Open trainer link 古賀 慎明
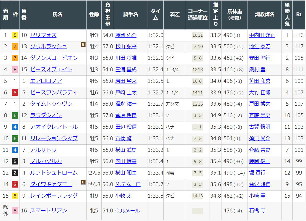The image size is (306, 221). (x=260, y=127)
